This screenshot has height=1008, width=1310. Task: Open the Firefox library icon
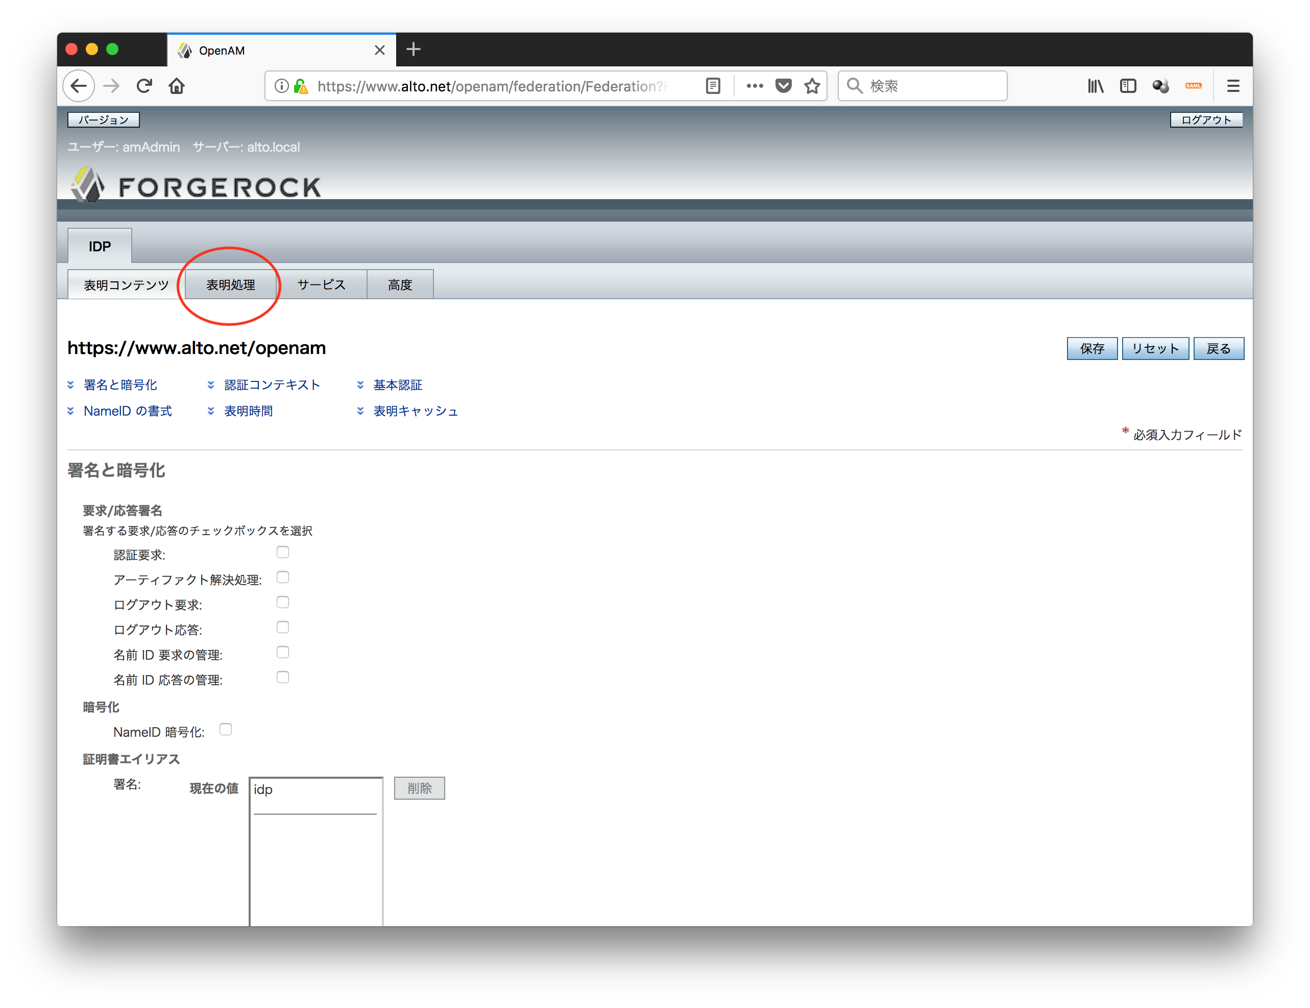point(1095,86)
